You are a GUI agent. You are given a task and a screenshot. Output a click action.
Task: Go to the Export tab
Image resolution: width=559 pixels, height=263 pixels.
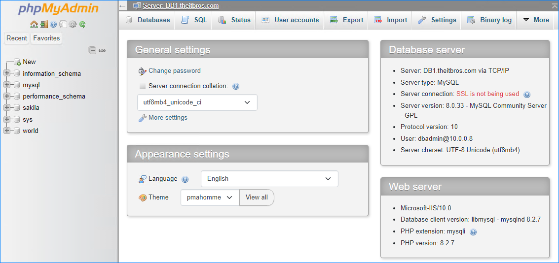(346, 20)
